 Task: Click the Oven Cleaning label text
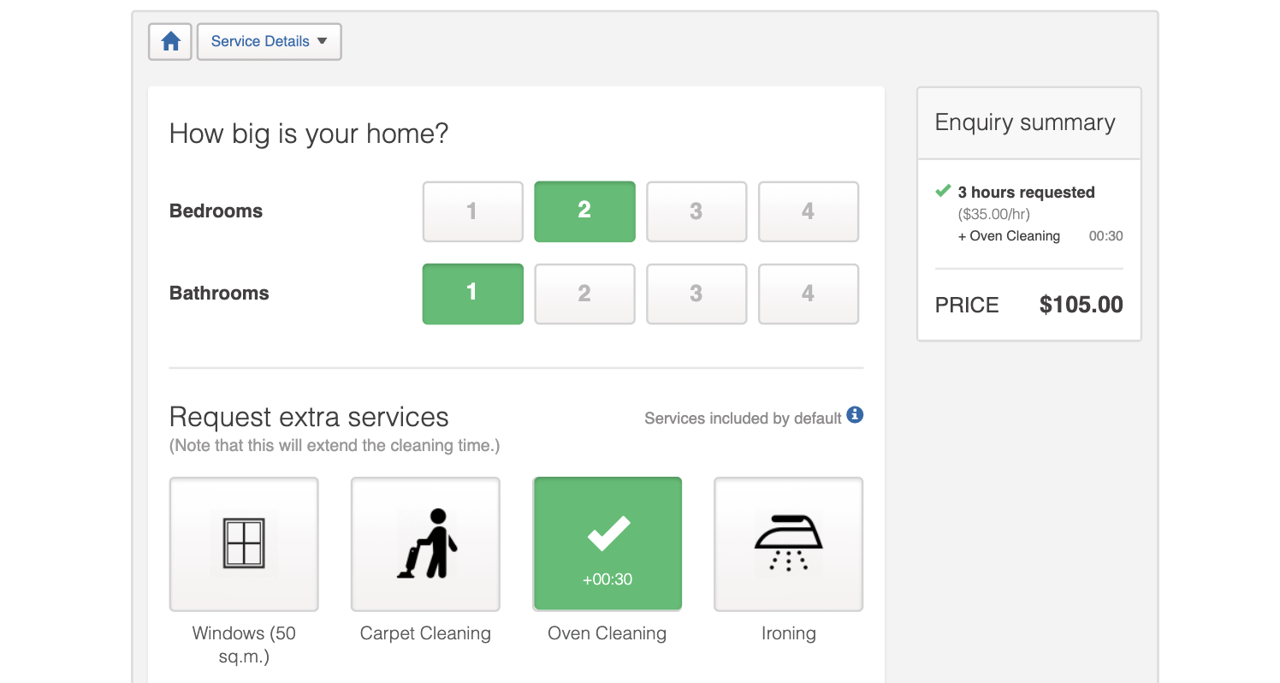click(x=607, y=633)
